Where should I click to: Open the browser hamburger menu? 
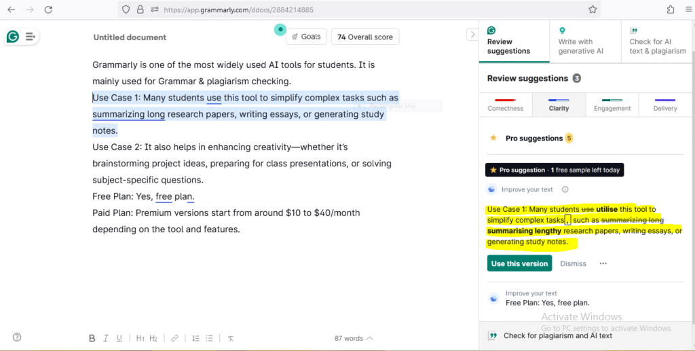[688, 10]
